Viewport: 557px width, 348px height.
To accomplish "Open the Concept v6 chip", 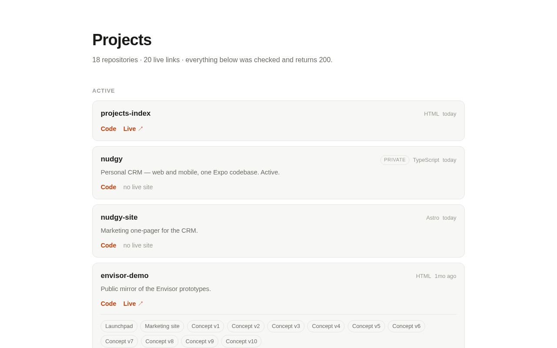I will pyautogui.click(x=406, y=326).
